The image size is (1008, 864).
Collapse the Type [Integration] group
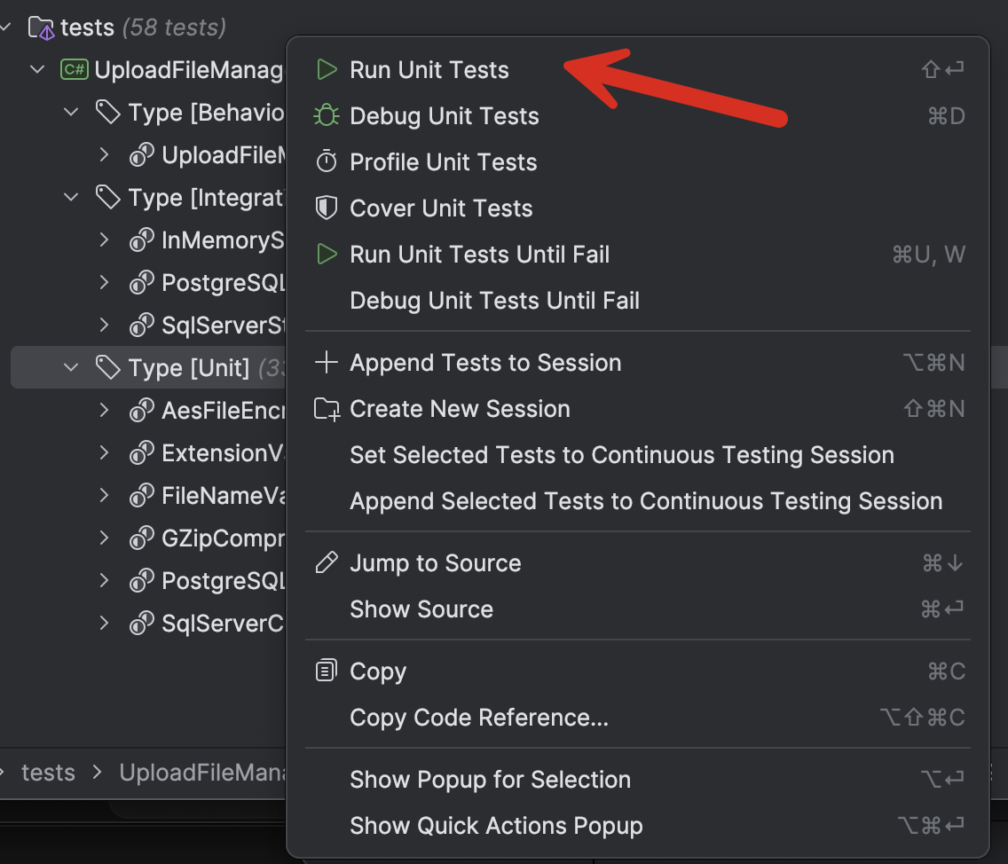tap(70, 197)
